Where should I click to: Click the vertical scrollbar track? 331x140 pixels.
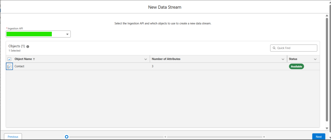click(327, 72)
